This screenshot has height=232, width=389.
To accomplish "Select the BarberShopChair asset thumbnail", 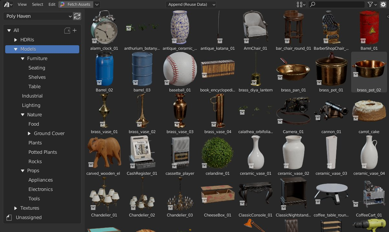I will (331, 27).
